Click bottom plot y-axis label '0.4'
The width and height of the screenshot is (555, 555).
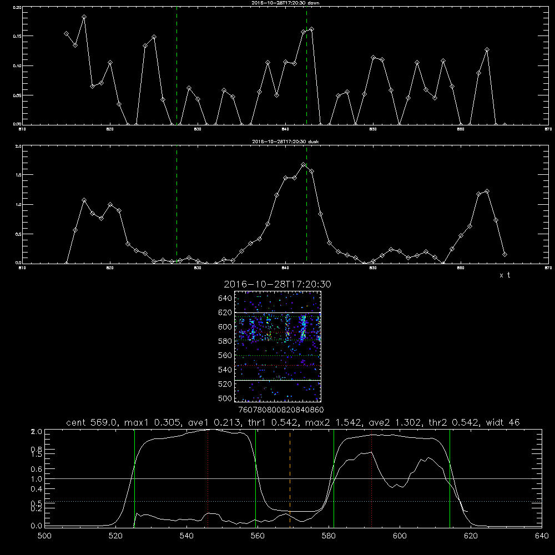37,489
